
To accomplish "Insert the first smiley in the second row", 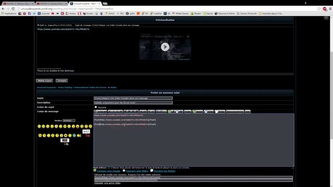I will point(40,135).
